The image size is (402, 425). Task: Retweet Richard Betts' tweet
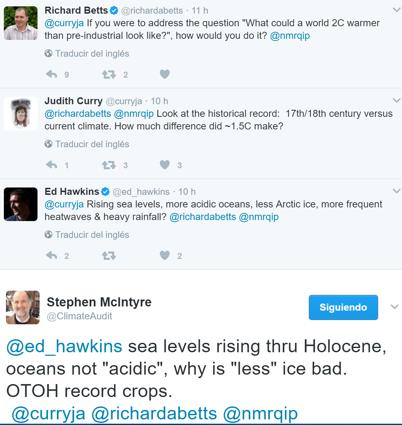click(x=109, y=75)
